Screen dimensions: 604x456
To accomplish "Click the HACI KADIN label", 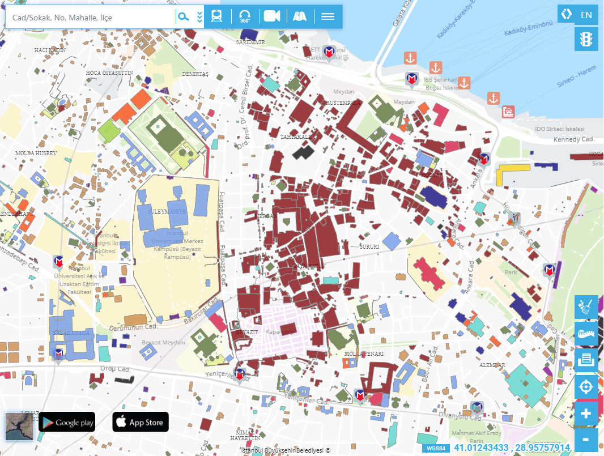I will (50, 50).
